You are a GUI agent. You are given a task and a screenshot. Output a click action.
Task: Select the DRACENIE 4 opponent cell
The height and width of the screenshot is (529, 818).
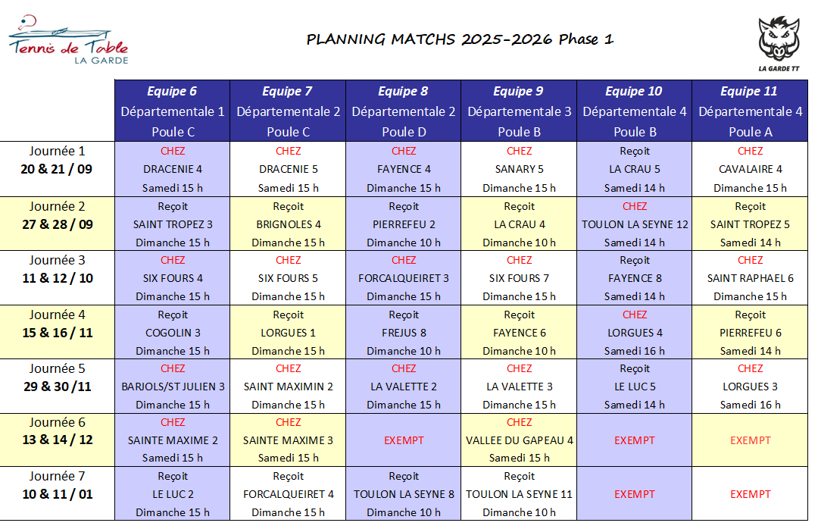173,169
